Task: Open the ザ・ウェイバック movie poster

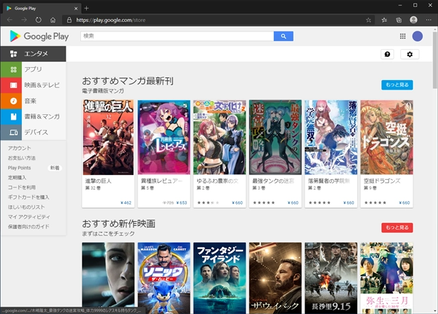Action: point(275,278)
